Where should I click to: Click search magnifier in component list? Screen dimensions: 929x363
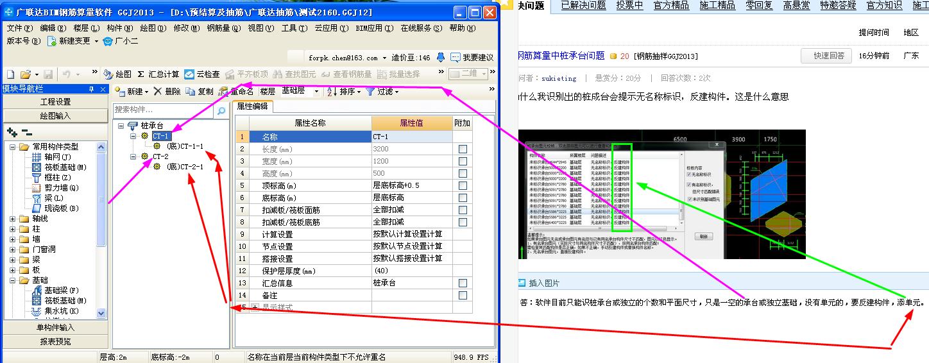click(221, 110)
